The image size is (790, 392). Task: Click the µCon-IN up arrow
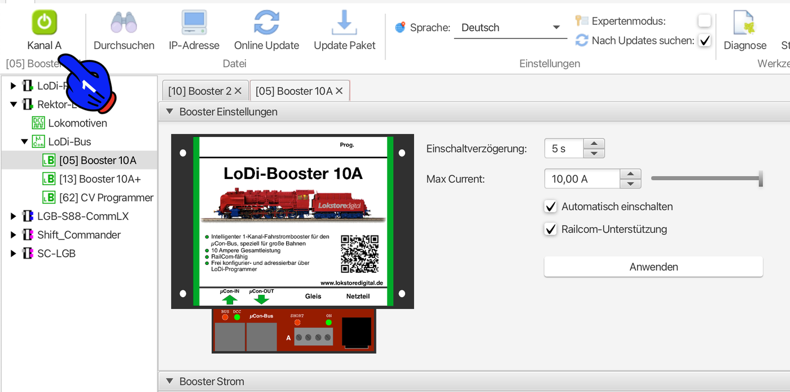(229, 299)
